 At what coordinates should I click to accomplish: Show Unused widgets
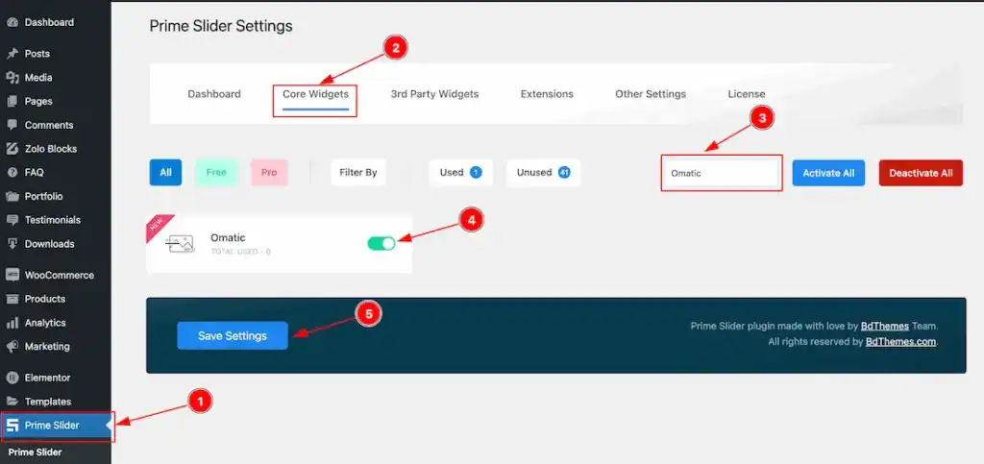pyautogui.click(x=544, y=172)
